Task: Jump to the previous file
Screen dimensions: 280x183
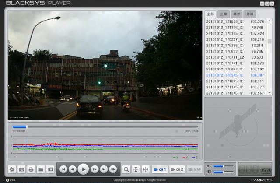Action: click(63, 169)
